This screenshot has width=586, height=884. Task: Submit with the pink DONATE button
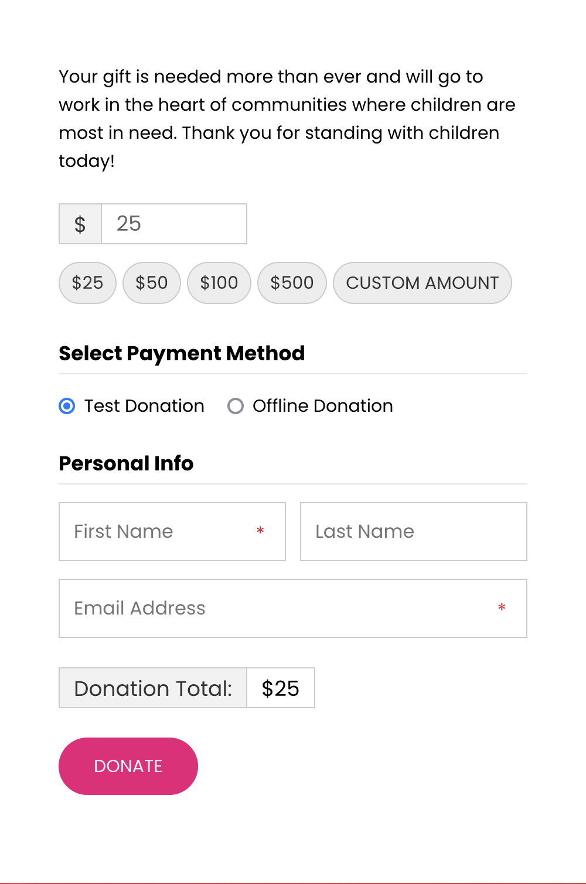pos(128,766)
